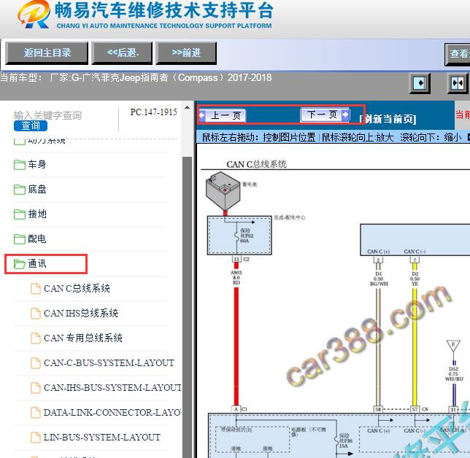Click the CAN-C-BUS-SYSTEM-LAYOUT file icon

point(36,363)
